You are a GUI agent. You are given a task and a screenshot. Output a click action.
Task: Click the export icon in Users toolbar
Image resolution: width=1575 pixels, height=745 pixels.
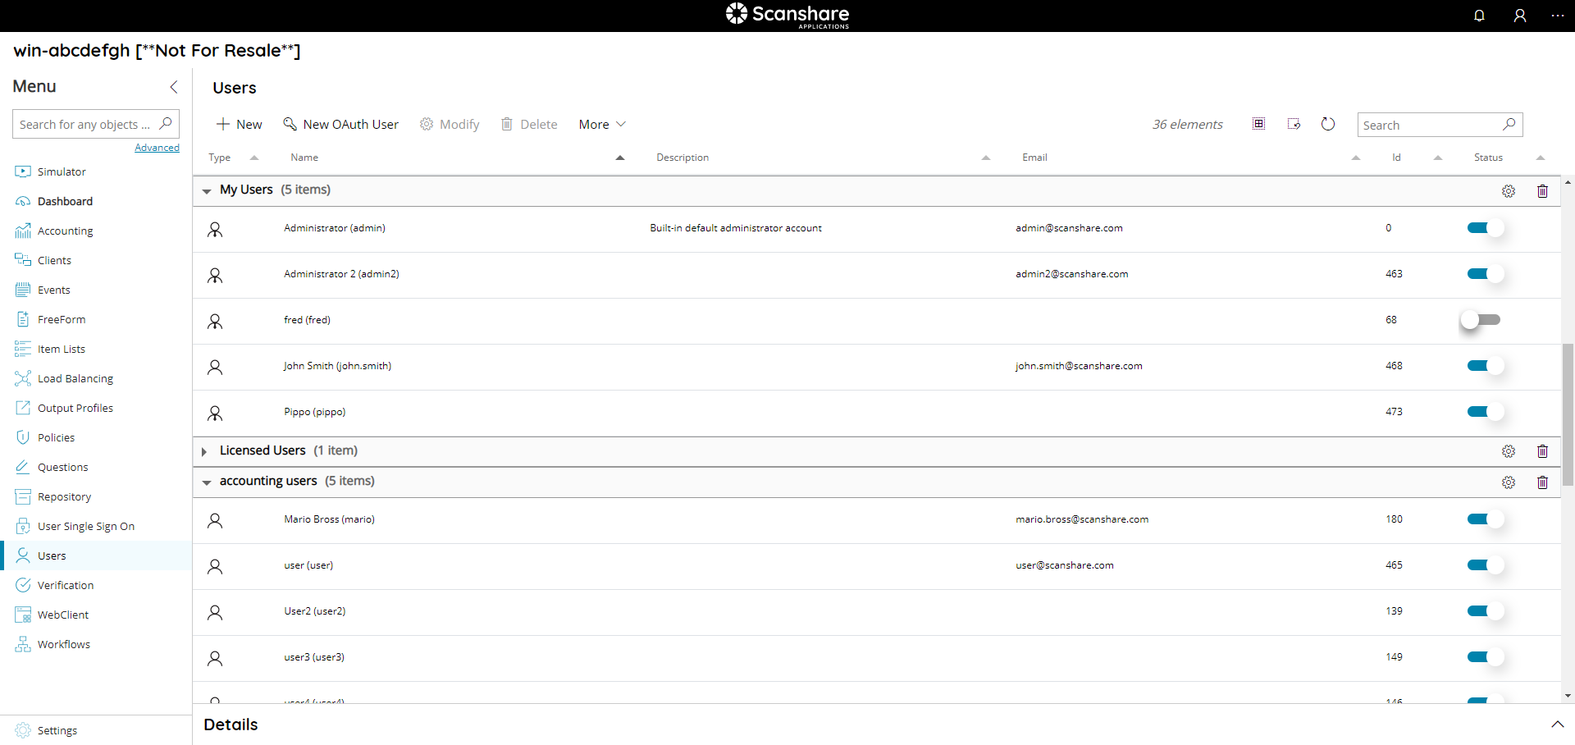pyautogui.click(x=1294, y=124)
